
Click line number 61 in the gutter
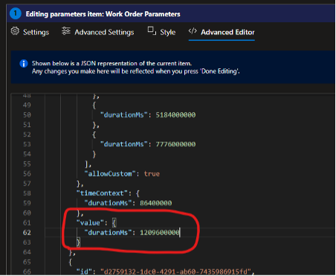[27, 223]
